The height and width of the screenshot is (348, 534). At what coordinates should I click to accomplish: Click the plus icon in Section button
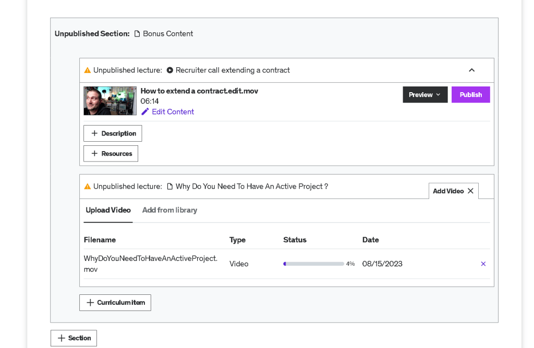(62, 338)
